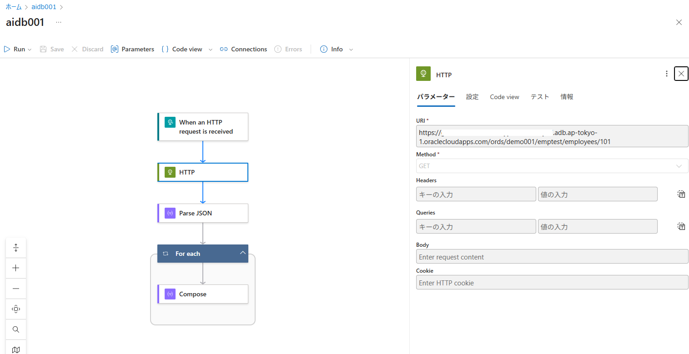Switch to 情報 tab
This screenshot has height=354, width=689.
pos(567,97)
